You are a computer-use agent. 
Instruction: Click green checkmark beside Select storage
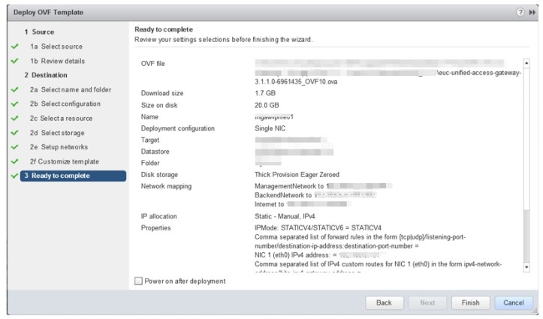tap(14, 133)
